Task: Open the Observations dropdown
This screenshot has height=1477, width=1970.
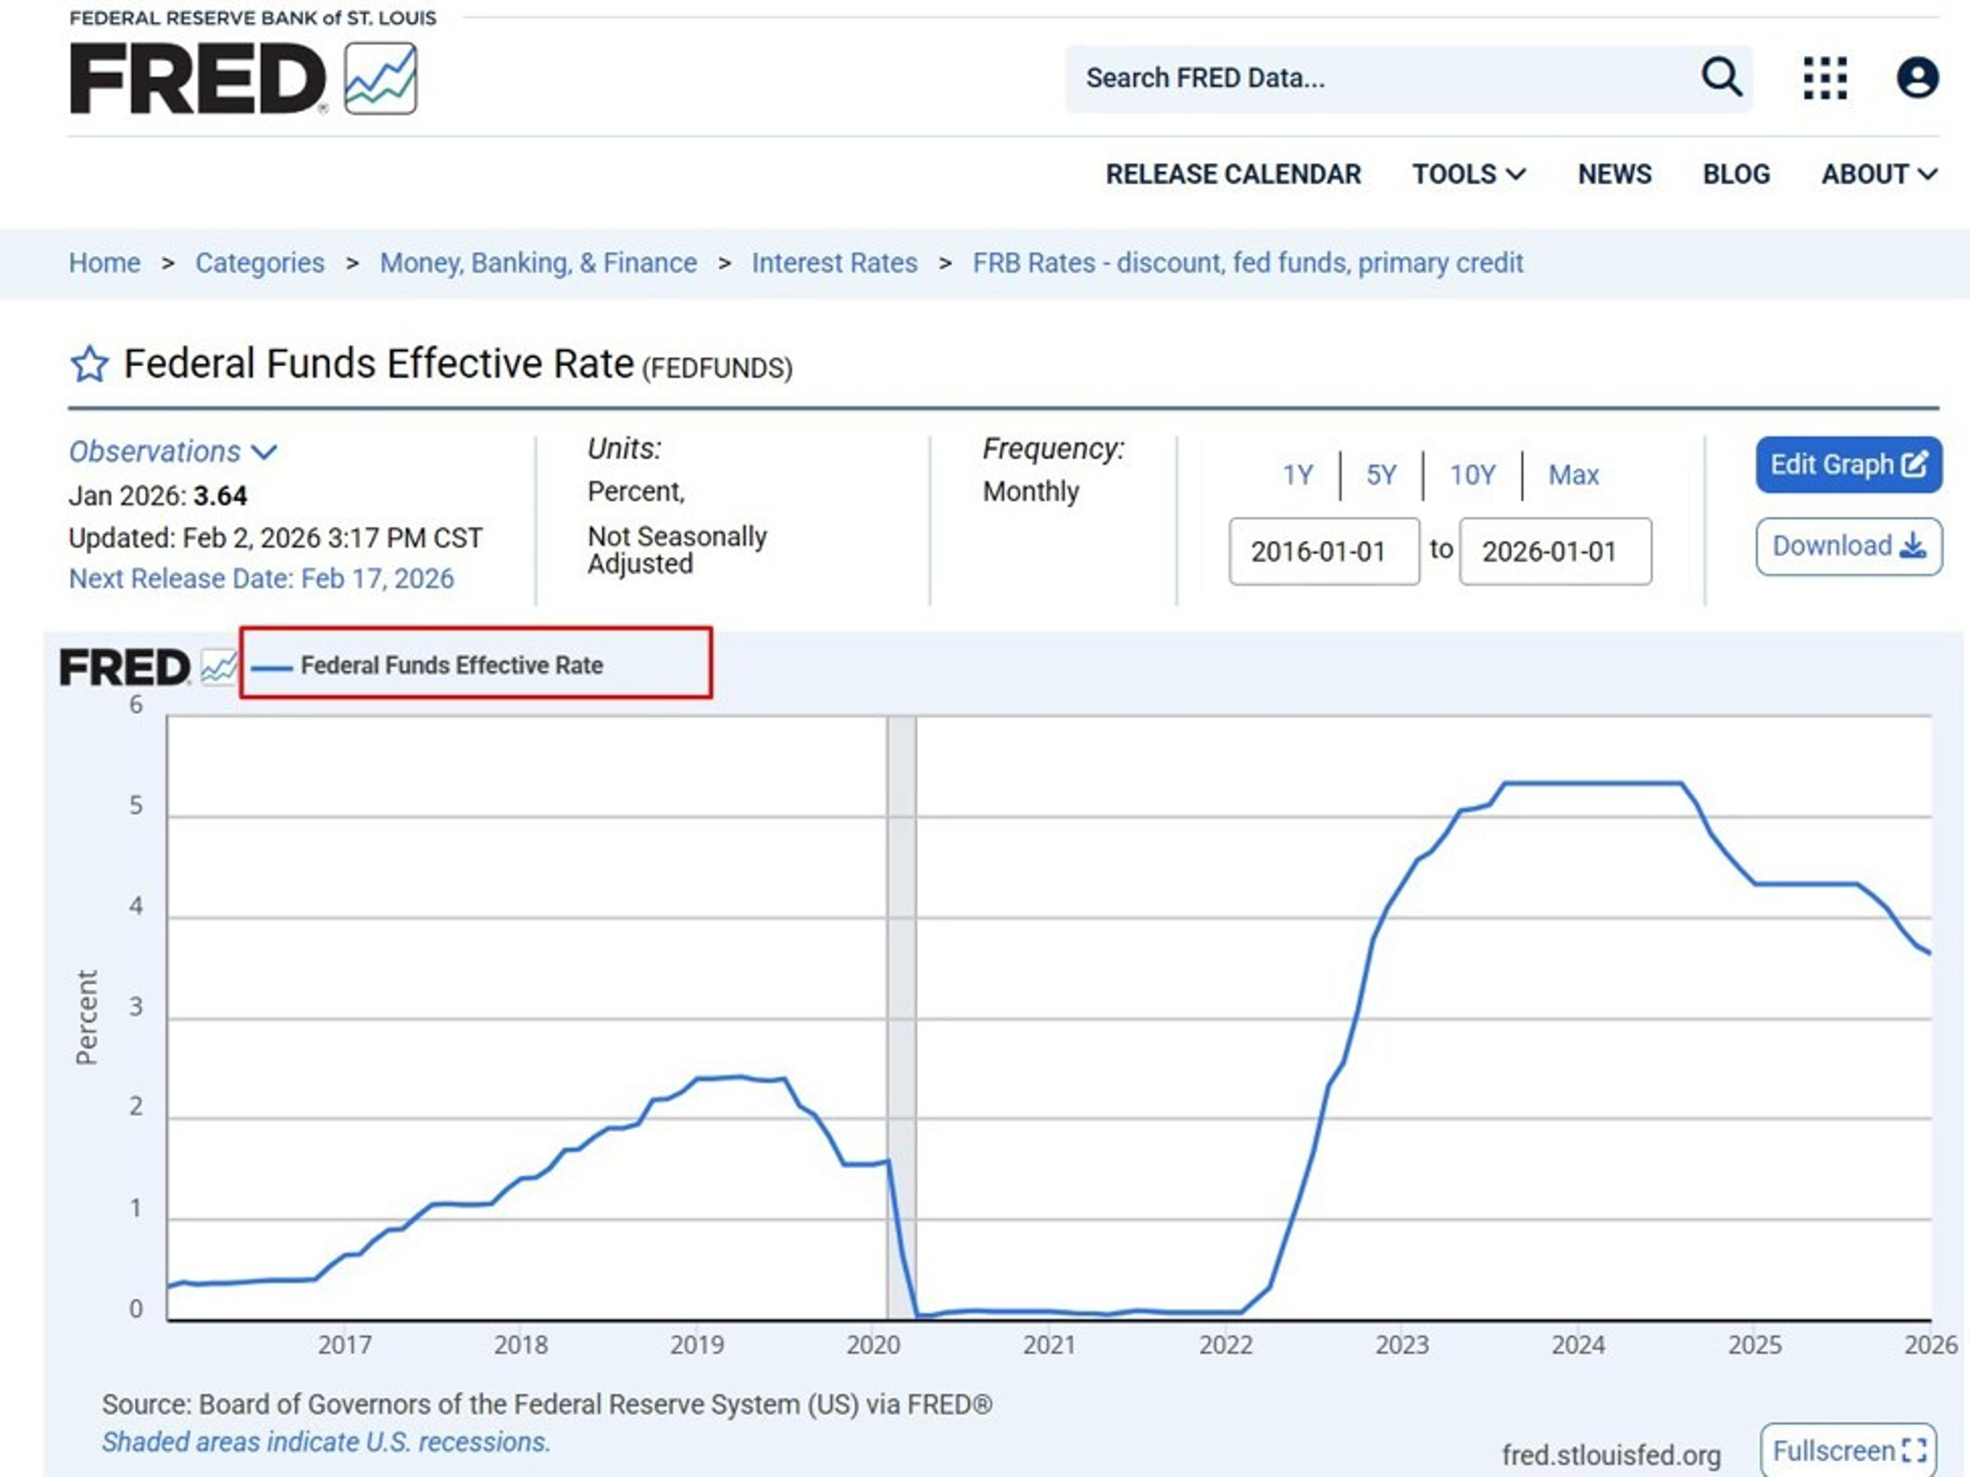Action: point(174,451)
